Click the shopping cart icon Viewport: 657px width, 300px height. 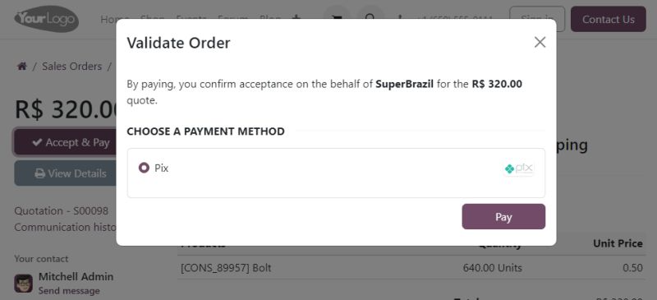(337, 19)
